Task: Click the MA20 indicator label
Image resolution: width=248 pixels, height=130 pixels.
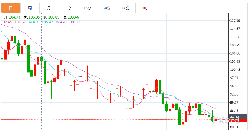Action: click(x=68, y=22)
